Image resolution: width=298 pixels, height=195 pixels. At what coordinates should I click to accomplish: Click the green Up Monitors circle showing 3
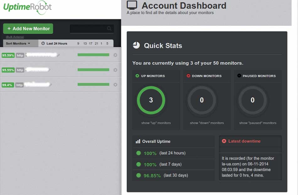point(151,100)
